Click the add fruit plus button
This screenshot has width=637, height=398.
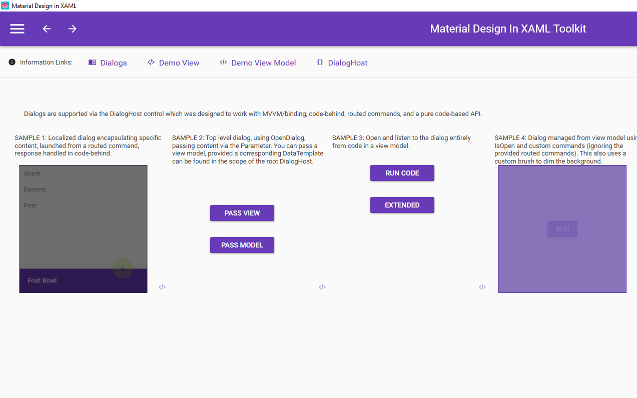point(123,268)
